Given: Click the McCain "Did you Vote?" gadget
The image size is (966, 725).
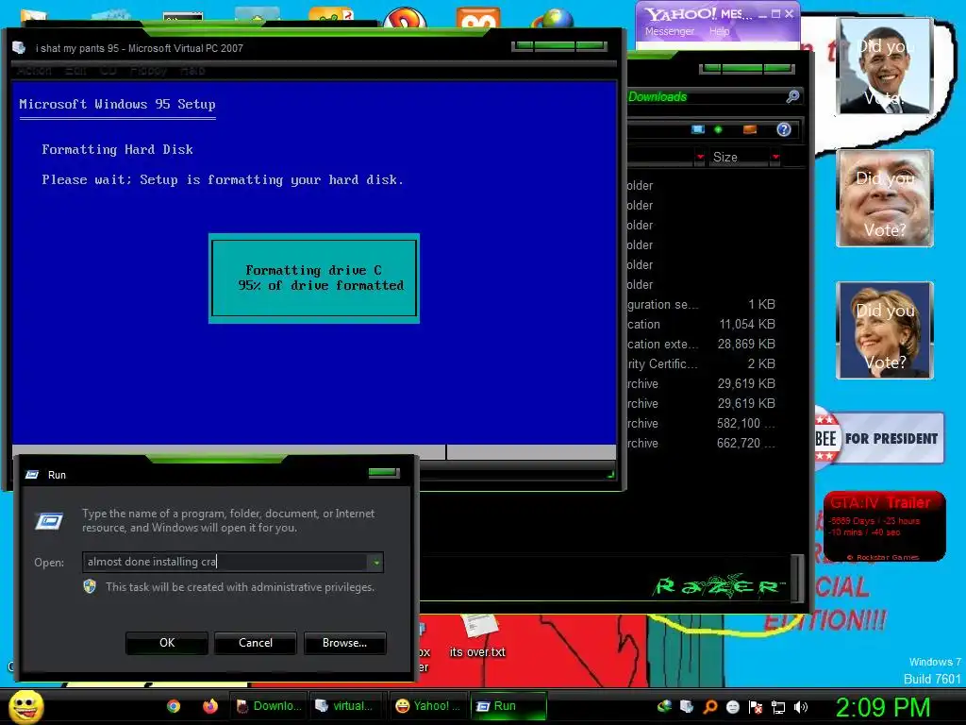Looking at the screenshot, I should (x=885, y=198).
